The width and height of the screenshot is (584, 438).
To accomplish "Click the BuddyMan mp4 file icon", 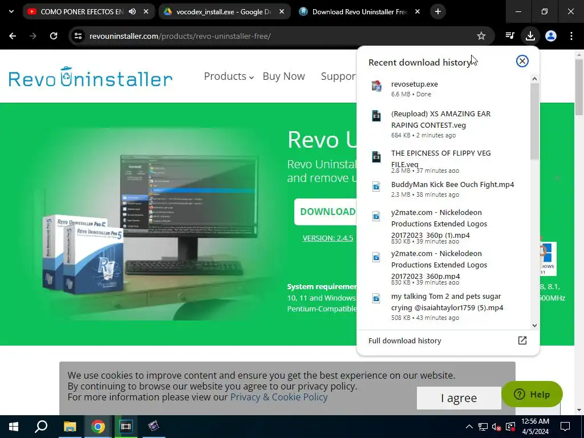I will point(376,186).
